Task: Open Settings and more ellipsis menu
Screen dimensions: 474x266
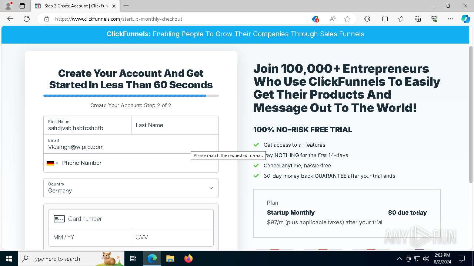Action: [450, 19]
